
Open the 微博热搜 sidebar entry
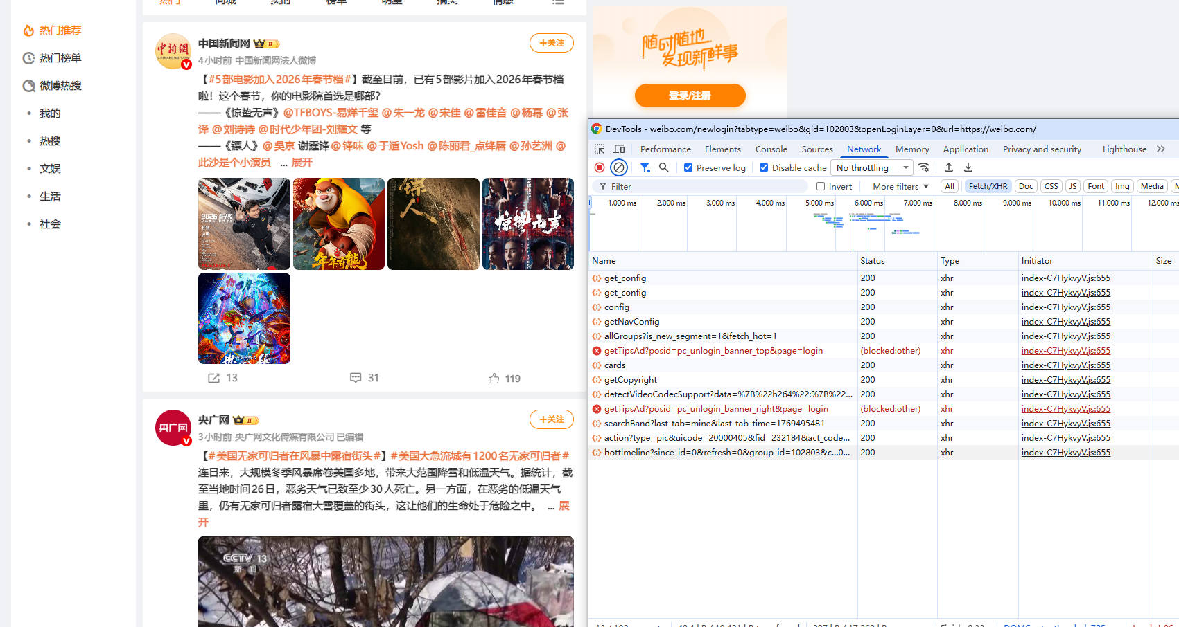(61, 85)
